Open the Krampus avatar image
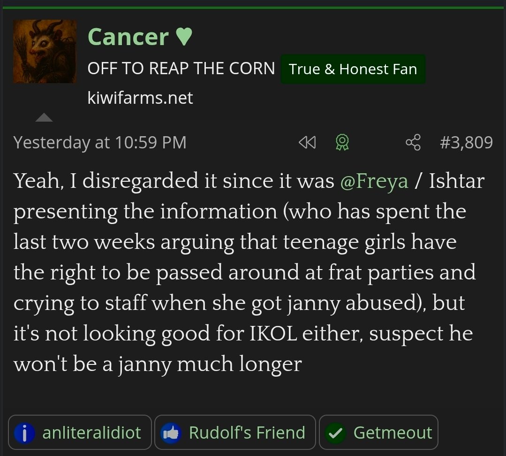This screenshot has height=456, width=506. coord(45,52)
